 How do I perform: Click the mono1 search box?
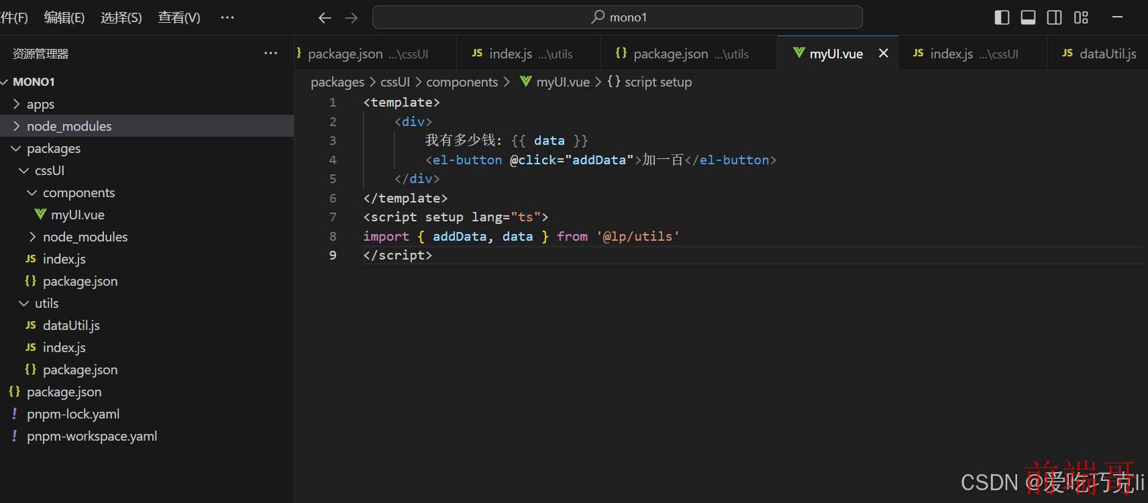pyautogui.click(x=617, y=17)
